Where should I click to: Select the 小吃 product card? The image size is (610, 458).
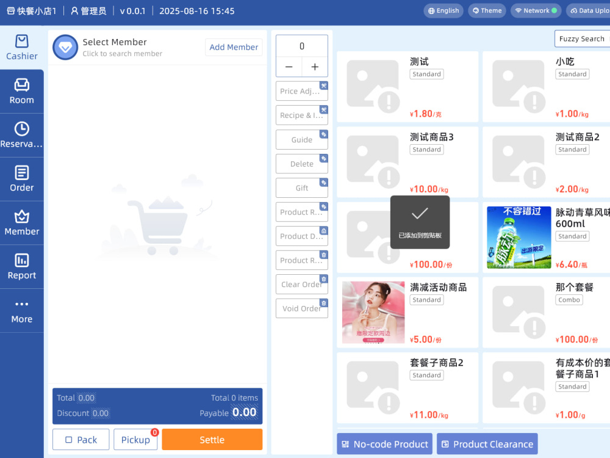click(x=546, y=87)
